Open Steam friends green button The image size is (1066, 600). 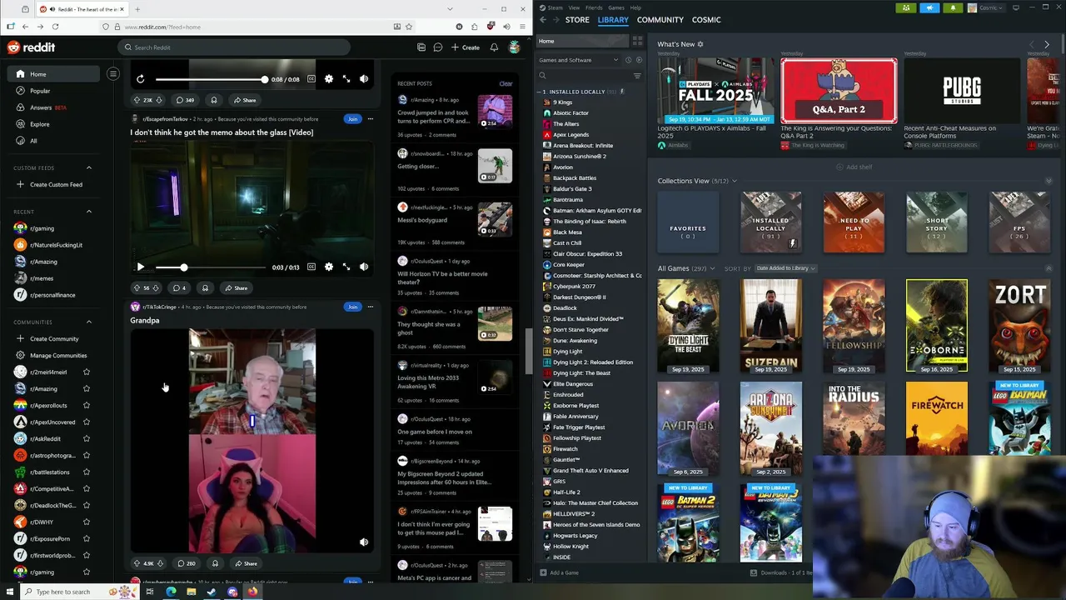point(907,7)
